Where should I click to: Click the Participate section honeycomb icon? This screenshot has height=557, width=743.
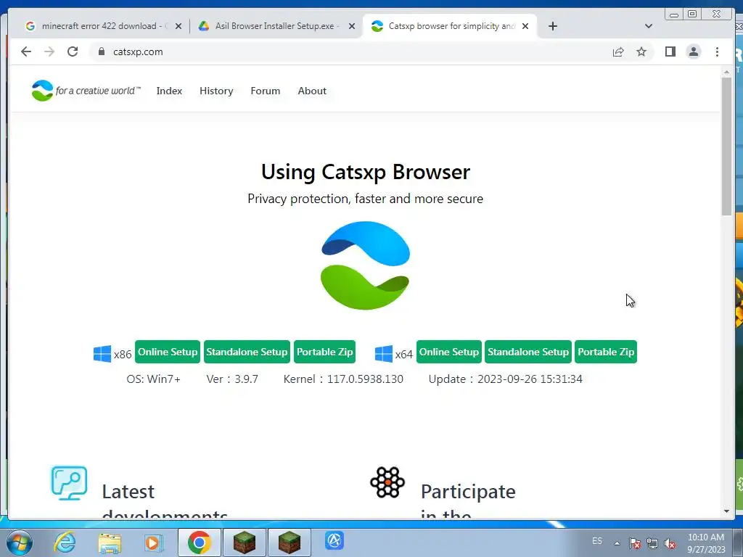click(387, 482)
